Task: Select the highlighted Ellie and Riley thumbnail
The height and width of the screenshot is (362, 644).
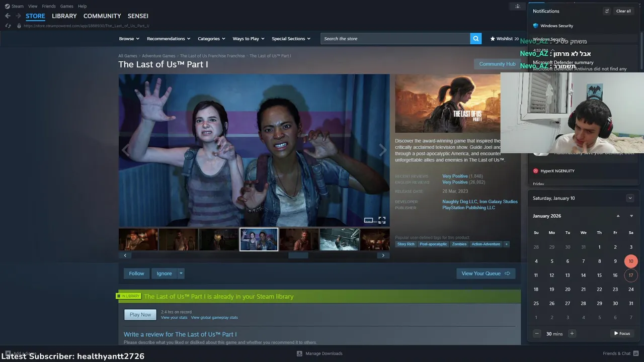Action: coord(259,239)
